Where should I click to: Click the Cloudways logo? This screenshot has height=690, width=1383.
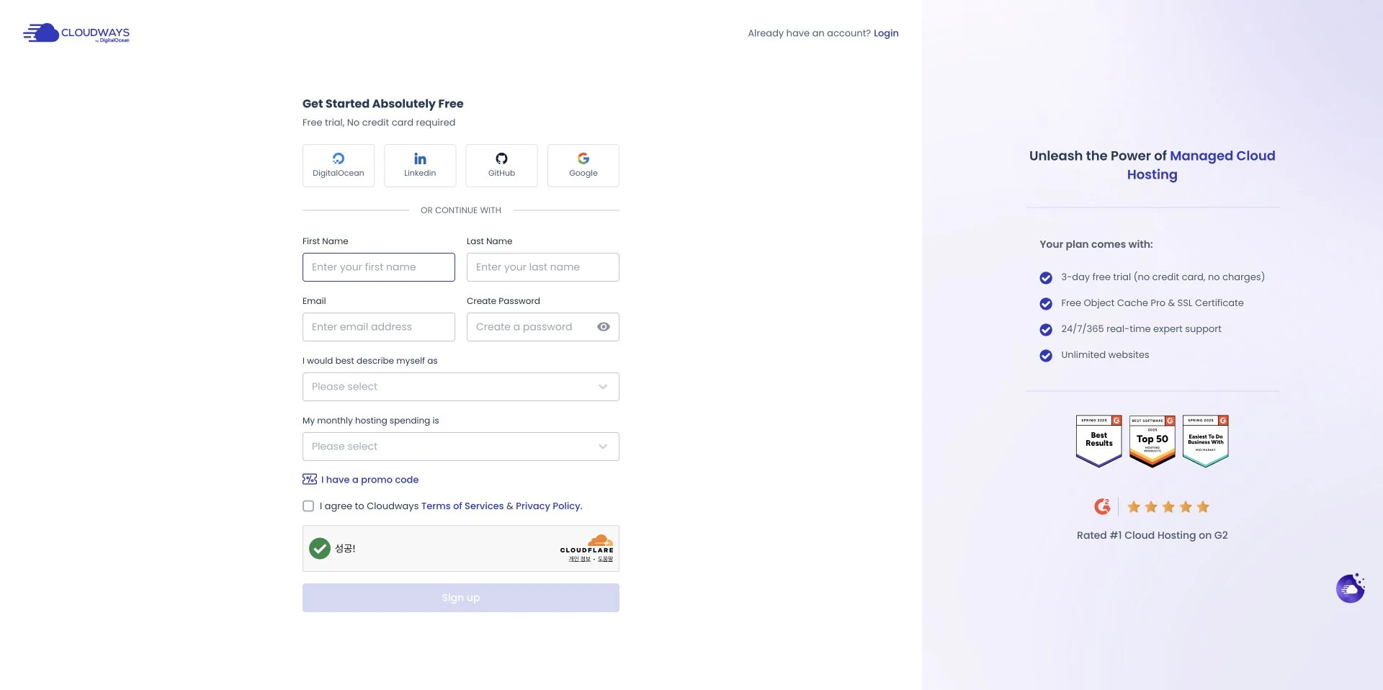coord(76,33)
